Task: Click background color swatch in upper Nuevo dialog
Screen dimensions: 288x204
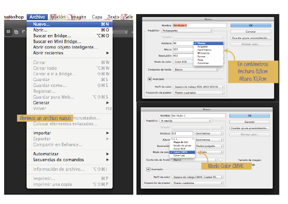Action: click(x=222, y=70)
